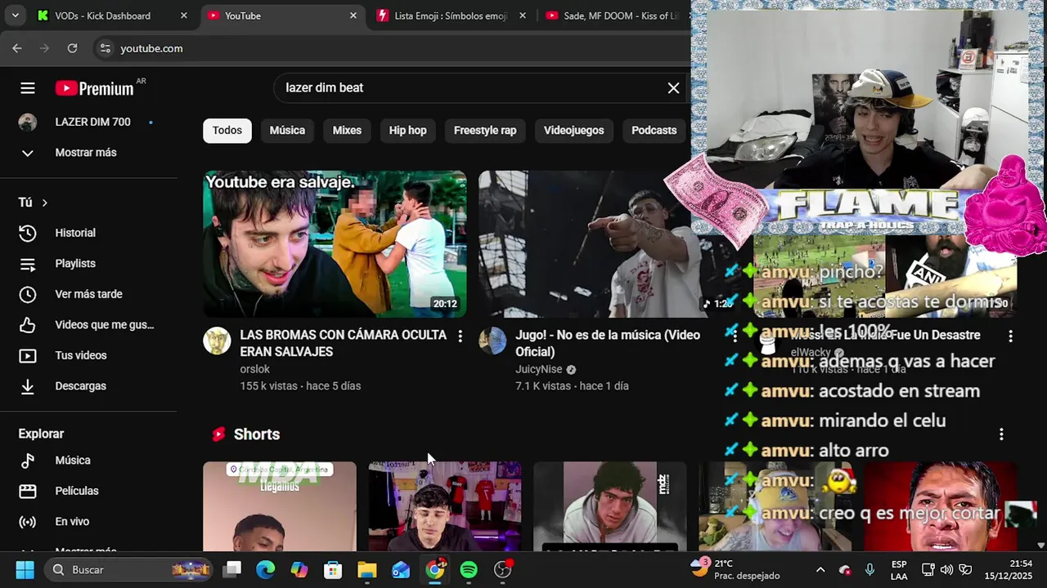
Task: Open LAS BROMAS CON CÁMARA OCULTA video title
Action: pyautogui.click(x=344, y=343)
